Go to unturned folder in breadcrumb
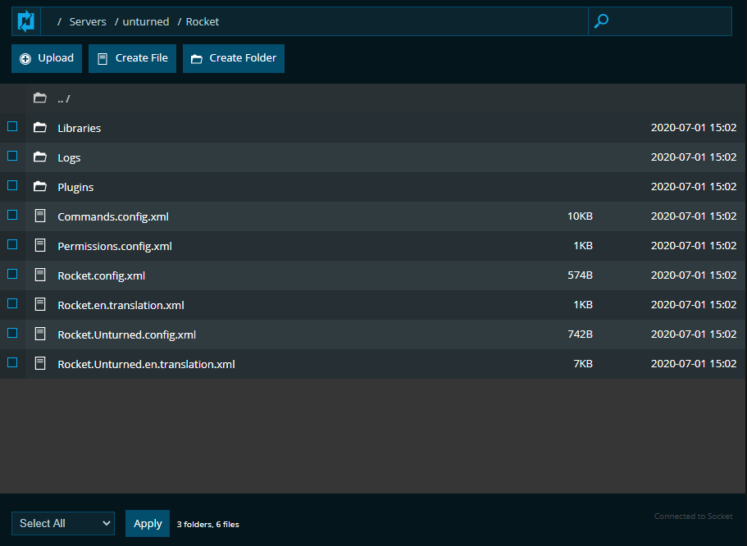The image size is (747, 546). point(146,22)
